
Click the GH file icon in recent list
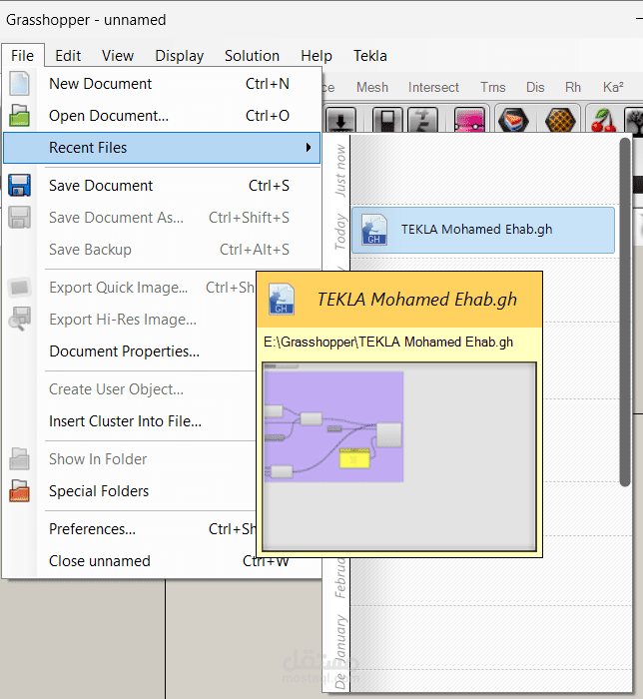pyautogui.click(x=373, y=230)
